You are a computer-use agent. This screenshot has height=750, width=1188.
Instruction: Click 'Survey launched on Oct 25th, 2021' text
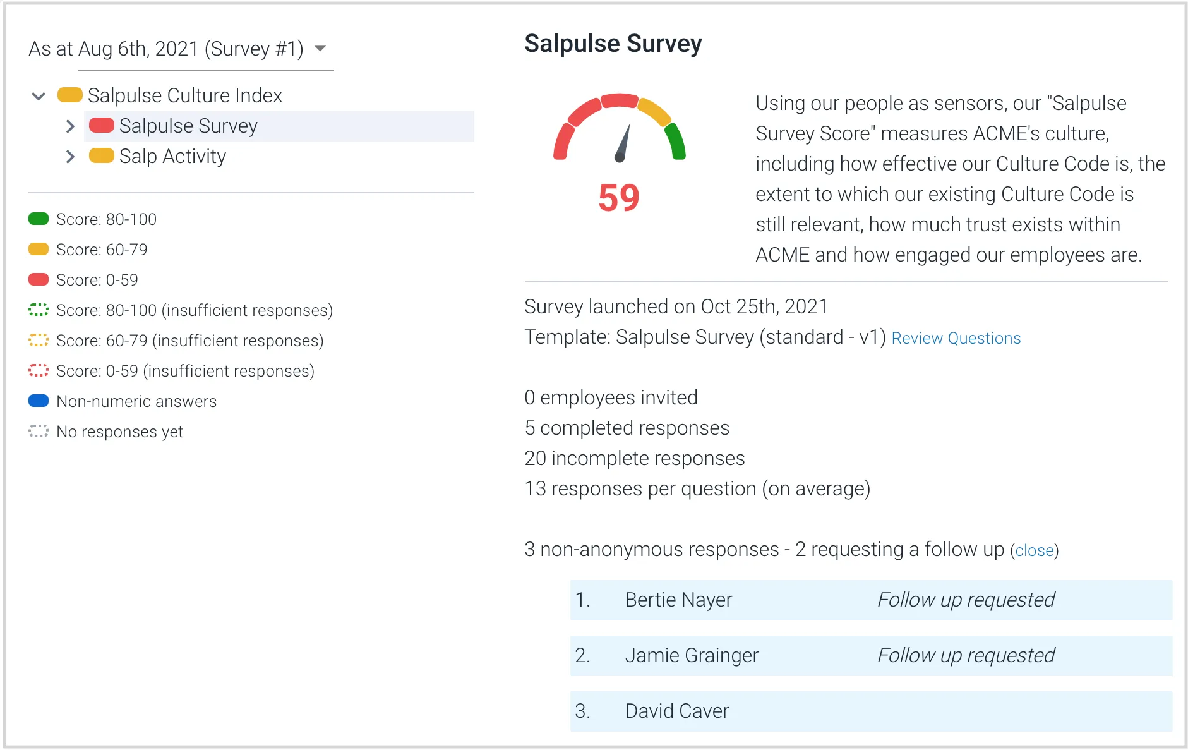point(676,307)
